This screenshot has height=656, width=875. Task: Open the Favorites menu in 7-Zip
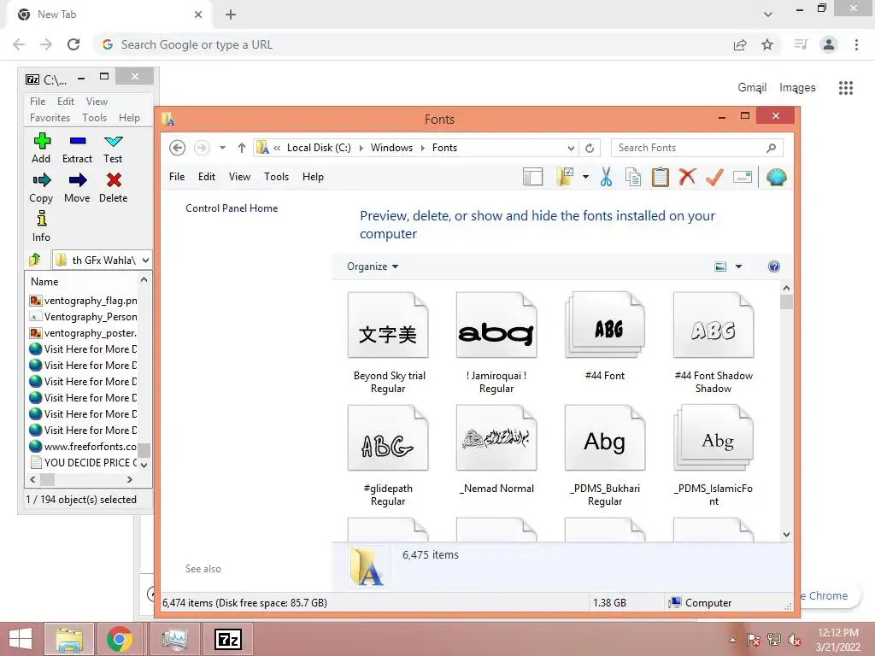tap(50, 118)
